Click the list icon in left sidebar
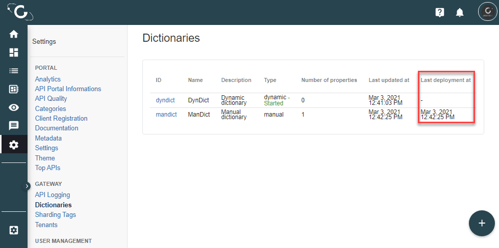 coord(14,71)
